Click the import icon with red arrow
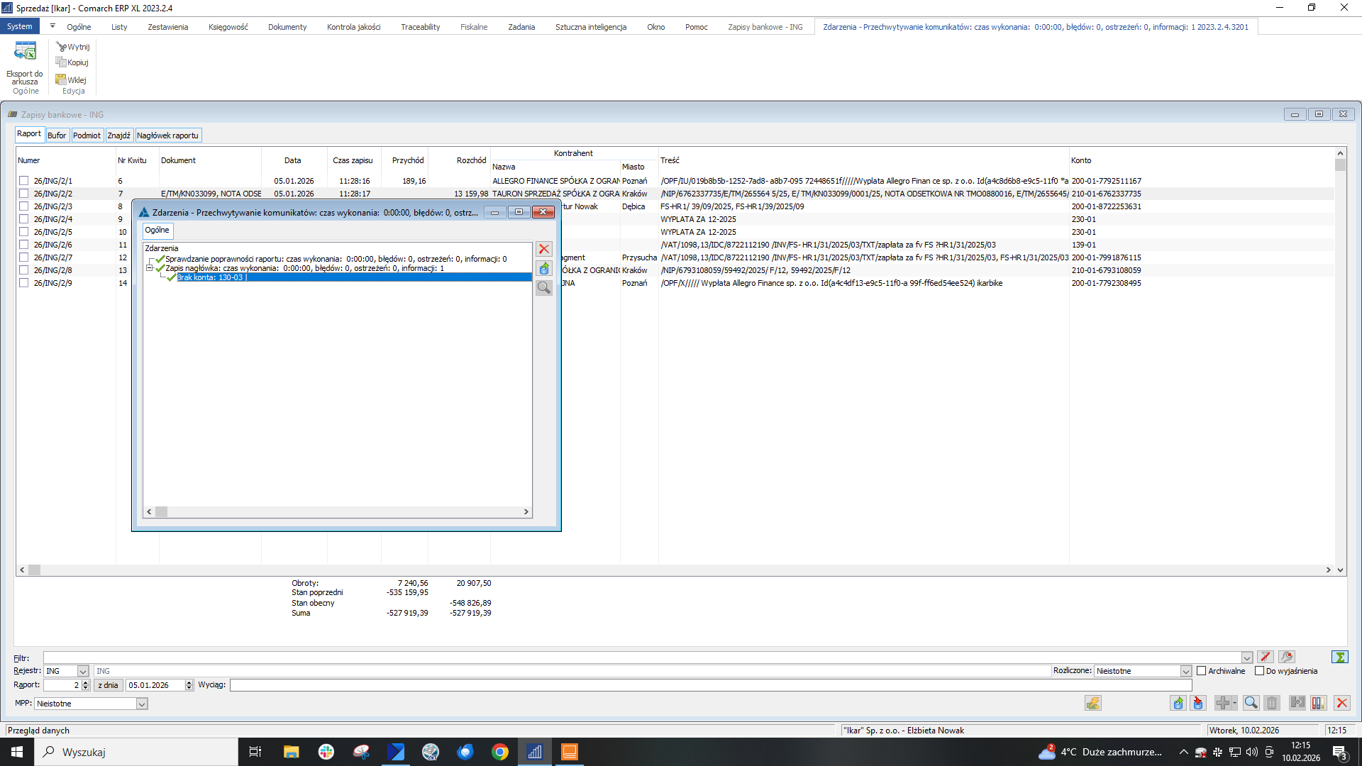 coord(1199,703)
